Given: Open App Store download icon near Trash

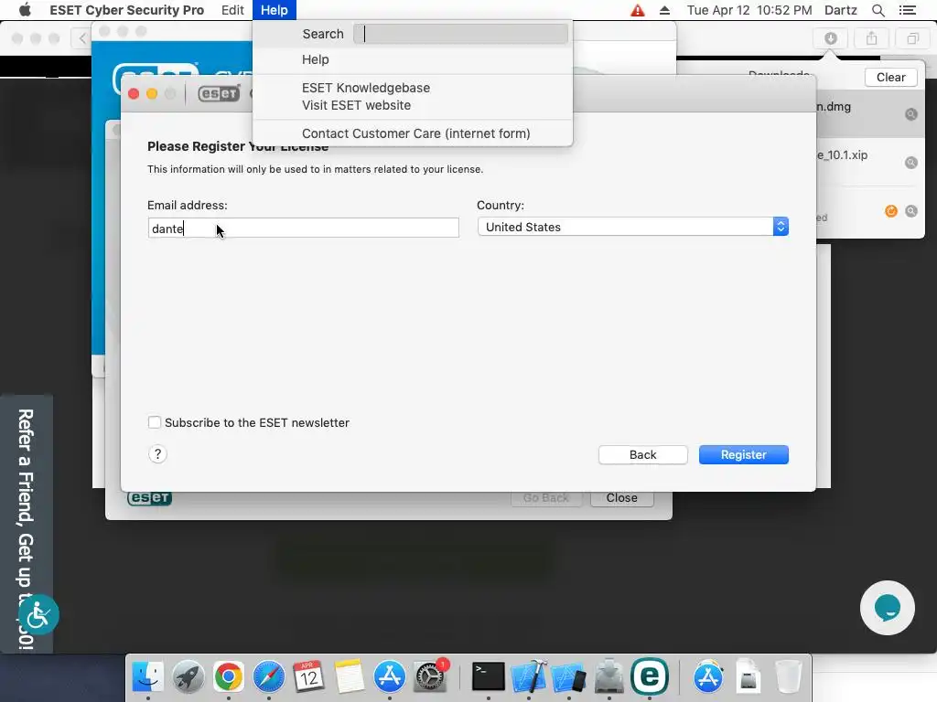Looking at the screenshot, I should 708,676.
